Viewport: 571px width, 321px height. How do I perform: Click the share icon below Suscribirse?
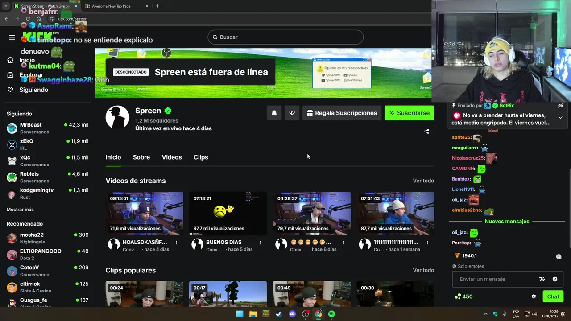tap(427, 132)
